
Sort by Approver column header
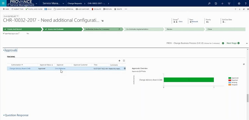(x=60, y=65)
